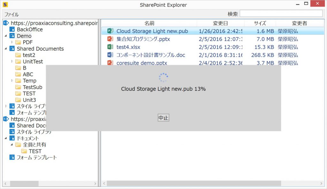Click the Unit3 folder icon

coord(18,100)
